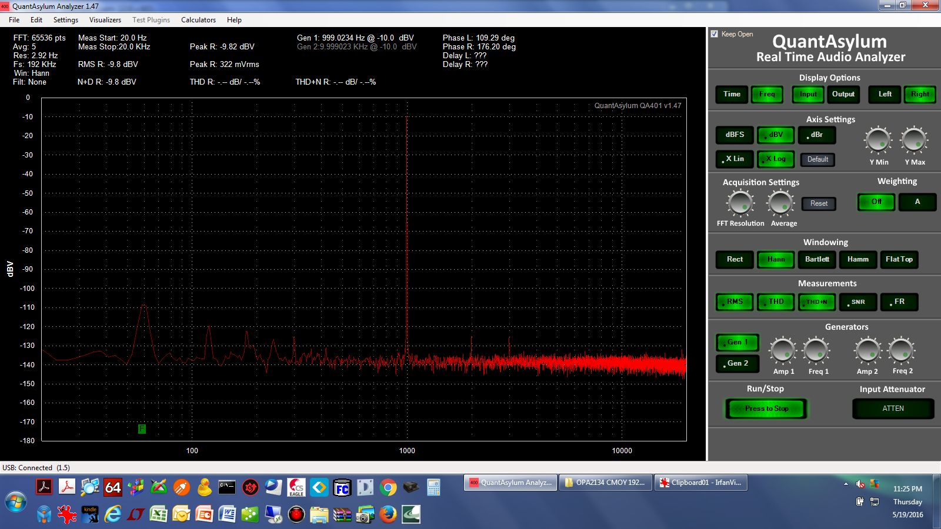
Task: Enable the Left channel display
Action: (885, 94)
